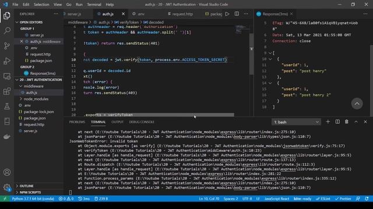Click the editor vertical scrollbar
Viewport: 373px width, 209px height.
pos(251,54)
